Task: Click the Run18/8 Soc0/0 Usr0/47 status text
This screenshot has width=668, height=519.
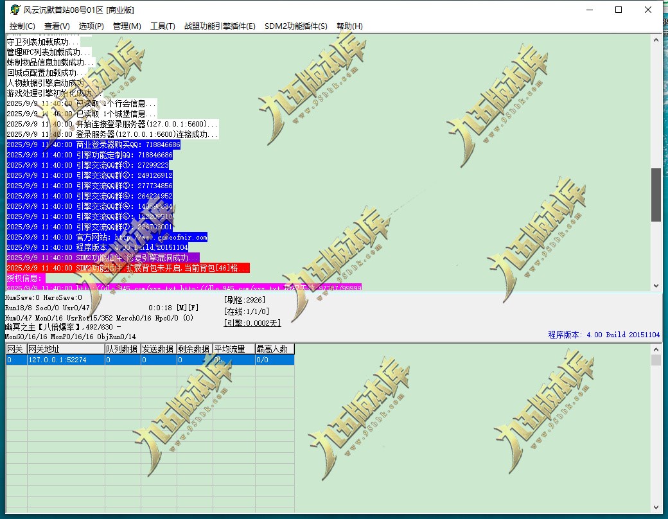Action: [x=48, y=308]
